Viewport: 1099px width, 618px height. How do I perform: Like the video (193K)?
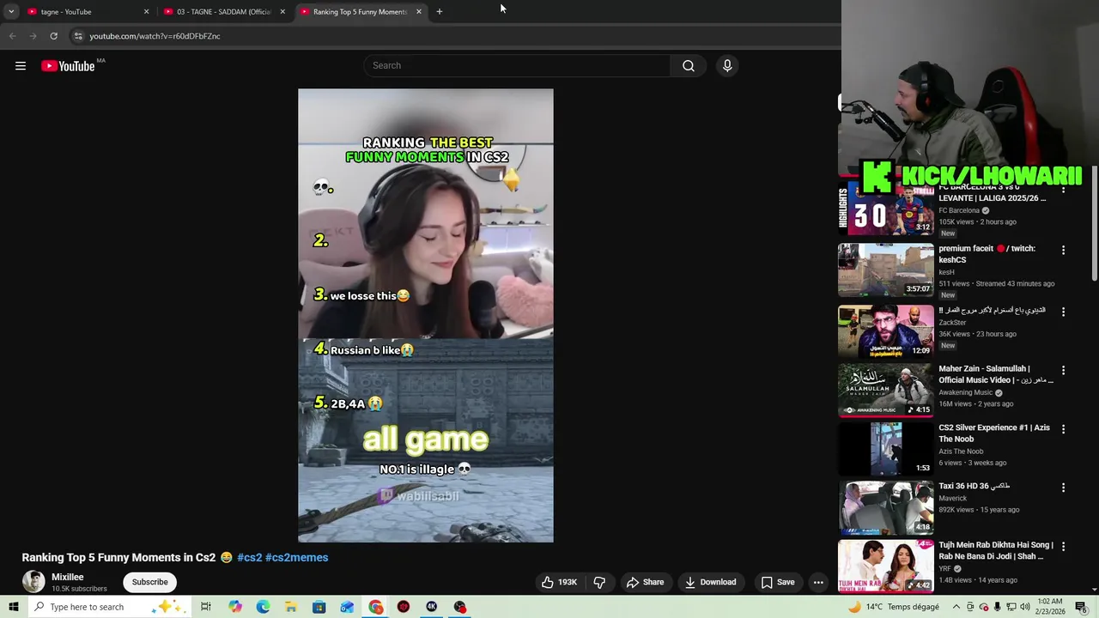[559, 582]
